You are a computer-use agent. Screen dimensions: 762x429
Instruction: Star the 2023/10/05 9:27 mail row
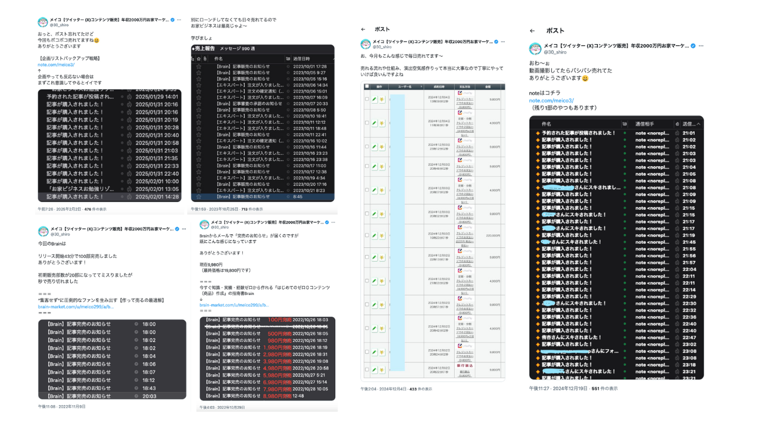[x=199, y=72]
